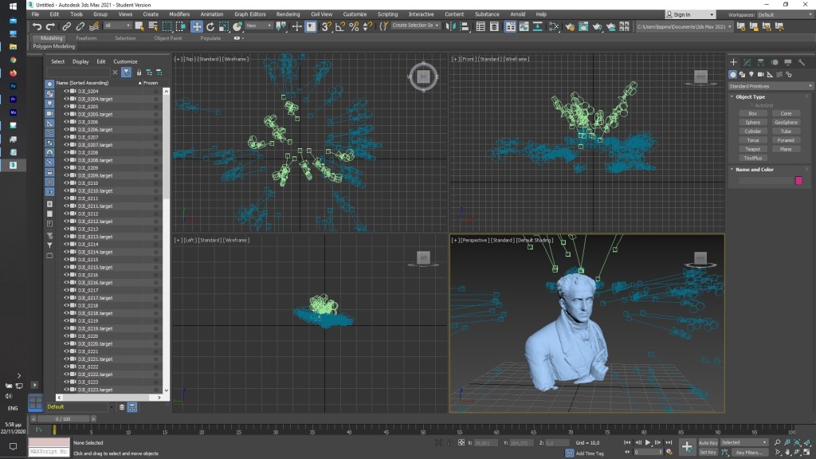Toggle visibility of DJI_0210 camera
This screenshot has height=459, width=816.
[x=67, y=183]
